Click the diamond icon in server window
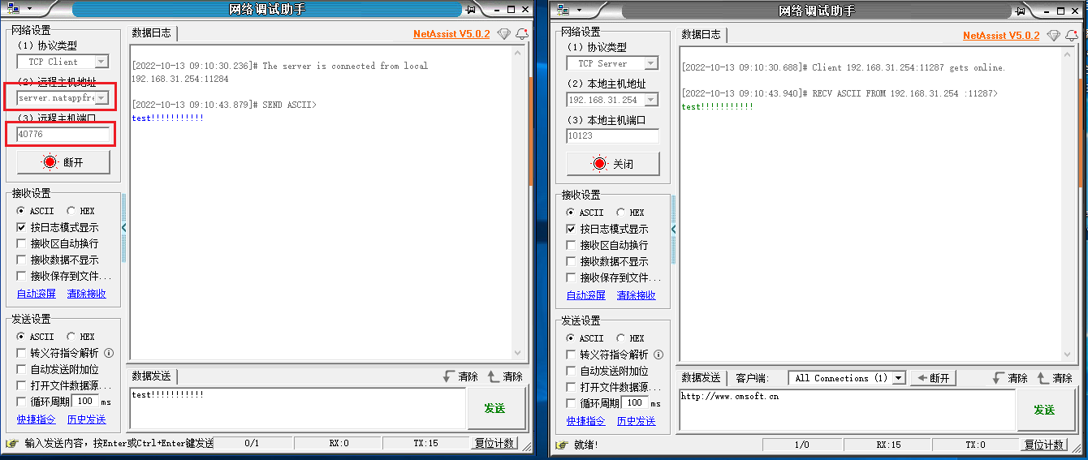The height and width of the screenshot is (460, 1088). pos(1054,35)
